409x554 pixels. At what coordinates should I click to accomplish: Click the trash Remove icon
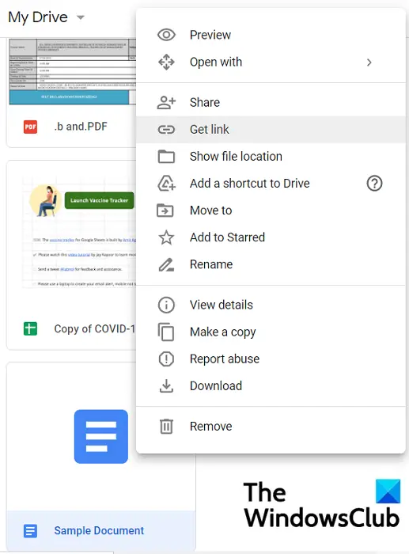coord(166,427)
